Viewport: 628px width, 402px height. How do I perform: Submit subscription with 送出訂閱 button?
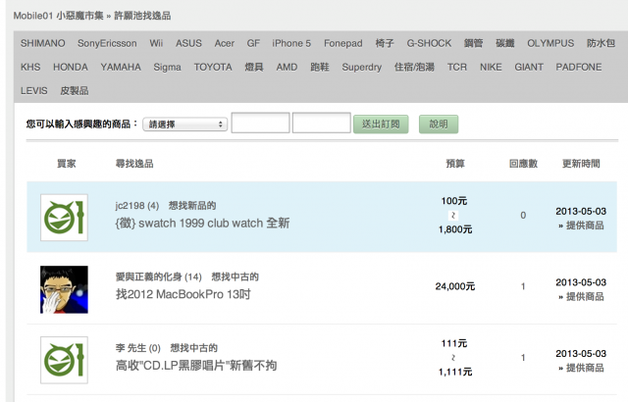[381, 124]
